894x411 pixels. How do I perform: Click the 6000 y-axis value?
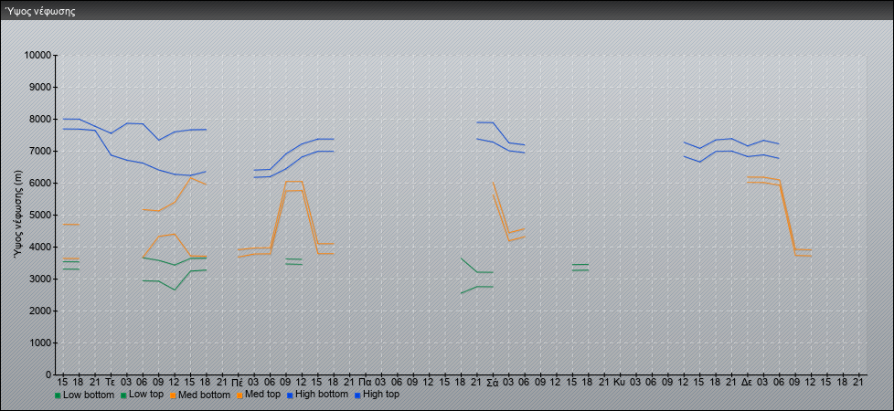(40, 184)
